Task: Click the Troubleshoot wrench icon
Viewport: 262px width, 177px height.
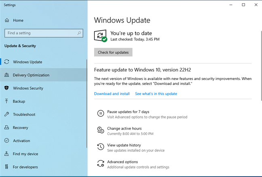Action: click(x=7, y=114)
